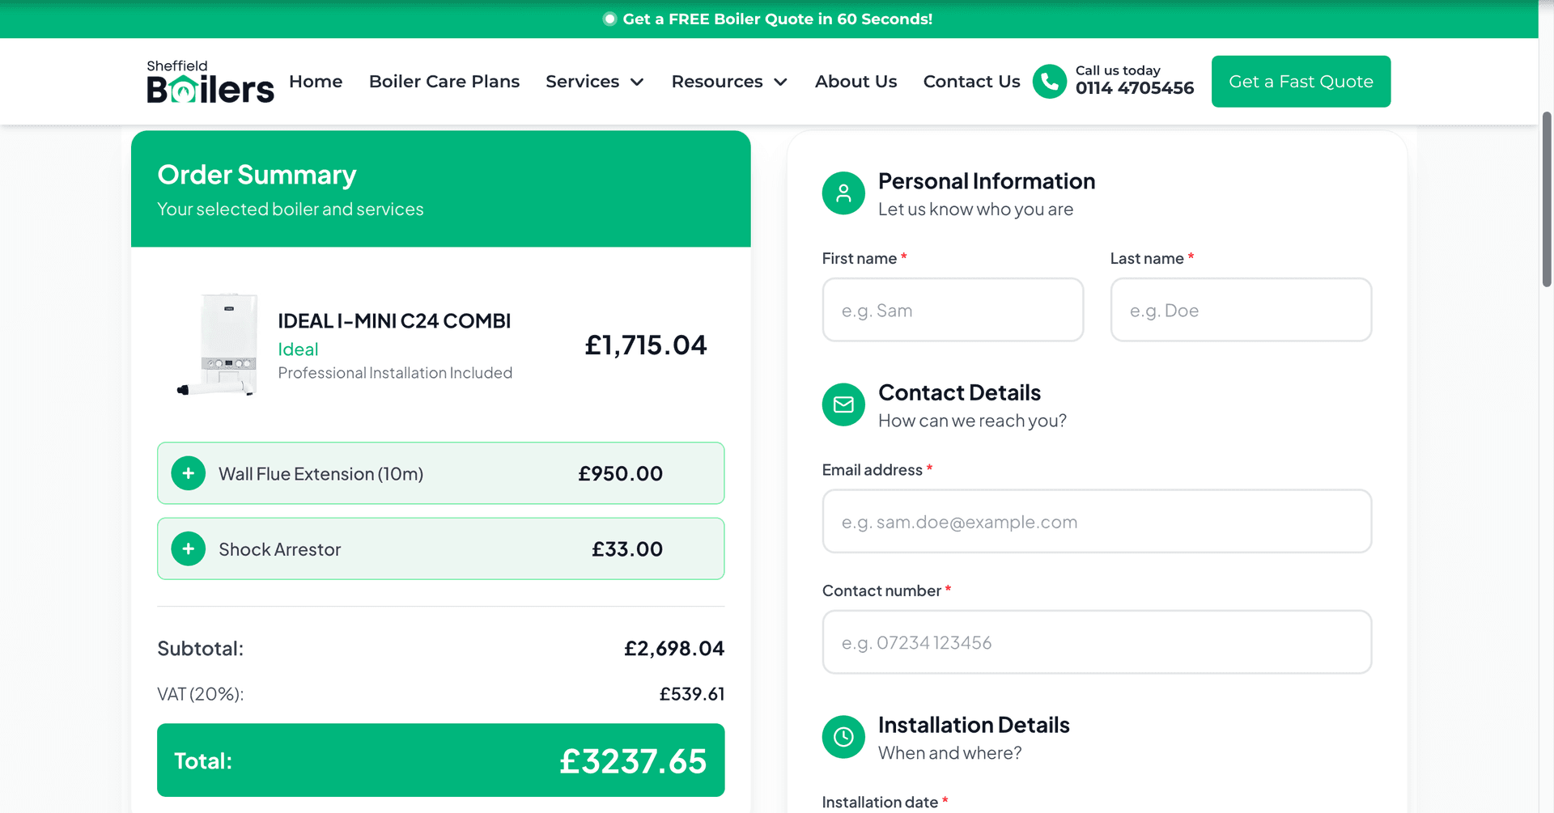1554x813 pixels.
Task: Open the Boiler Care Plans page
Action: click(444, 82)
